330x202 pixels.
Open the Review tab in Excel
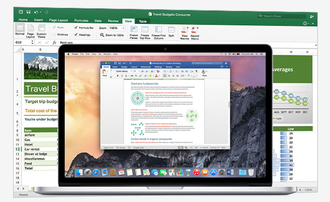coord(113,21)
